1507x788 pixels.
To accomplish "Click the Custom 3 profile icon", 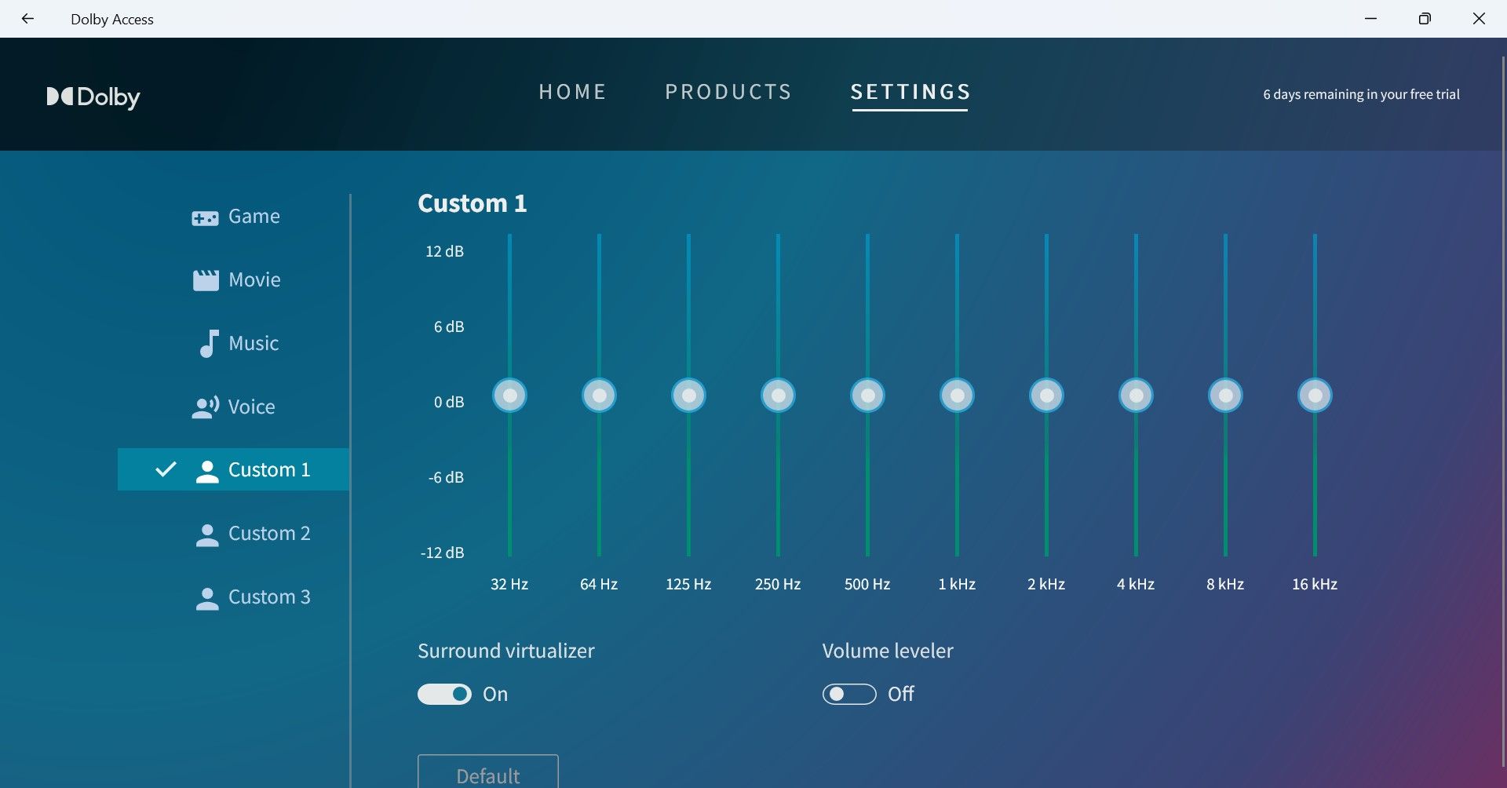I will pos(207,598).
